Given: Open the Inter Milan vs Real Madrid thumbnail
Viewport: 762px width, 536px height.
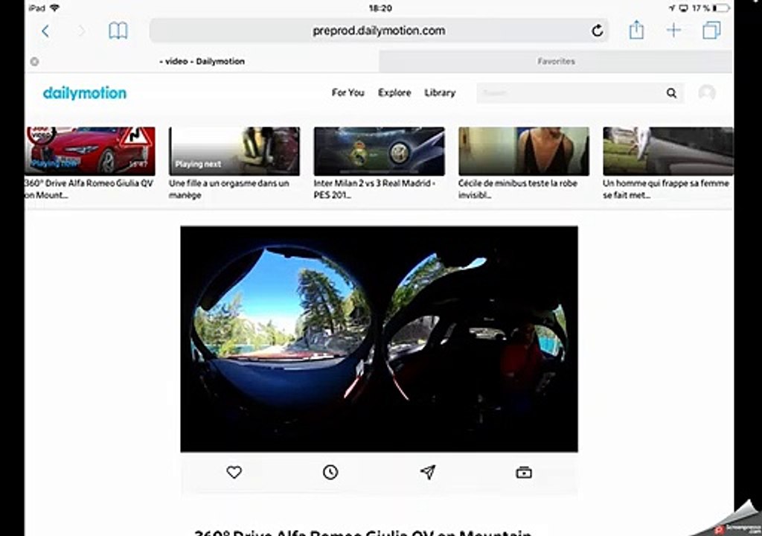Looking at the screenshot, I should pyautogui.click(x=379, y=151).
